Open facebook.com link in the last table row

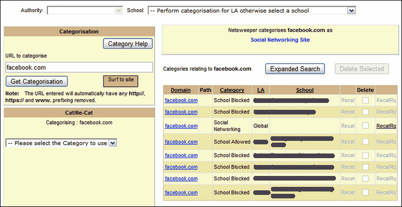pyautogui.click(x=181, y=193)
